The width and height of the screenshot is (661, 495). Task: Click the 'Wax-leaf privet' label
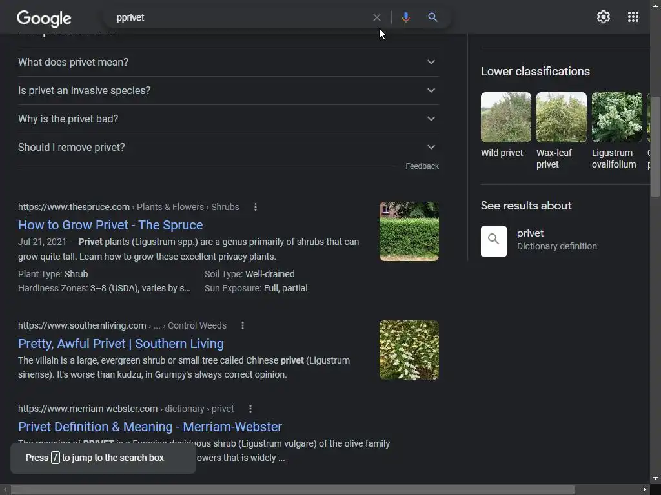click(x=554, y=159)
